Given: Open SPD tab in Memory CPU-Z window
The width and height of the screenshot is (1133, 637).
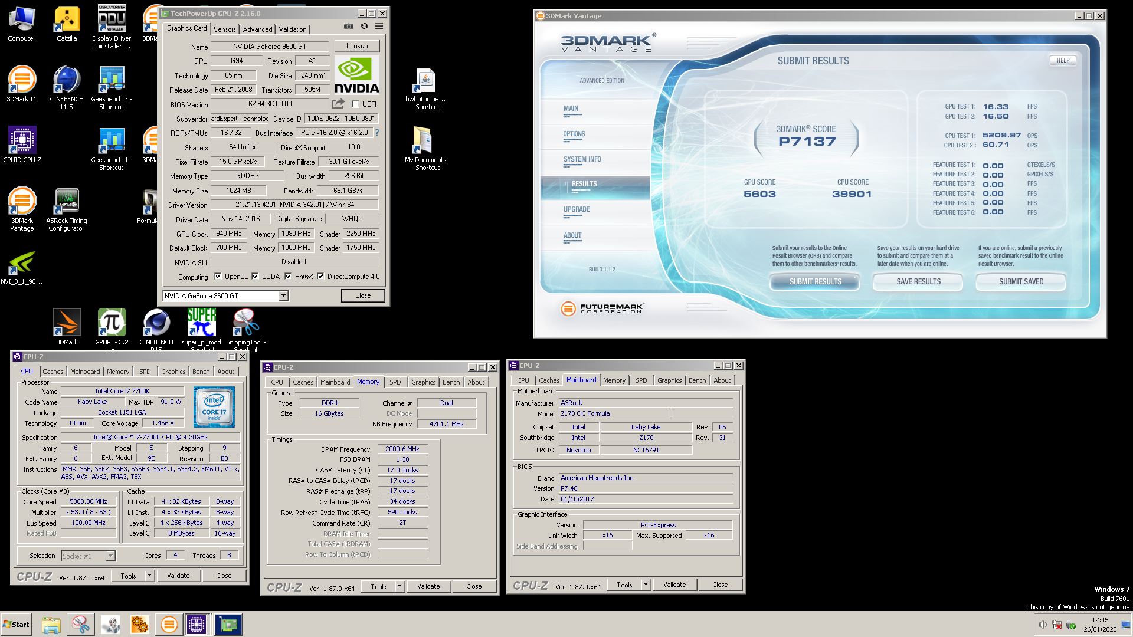Looking at the screenshot, I should (395, 382).
